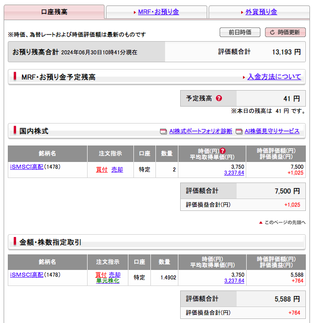Click the 金額・株数指定取引 section heading
315x323 pixels.
[50, 242]
